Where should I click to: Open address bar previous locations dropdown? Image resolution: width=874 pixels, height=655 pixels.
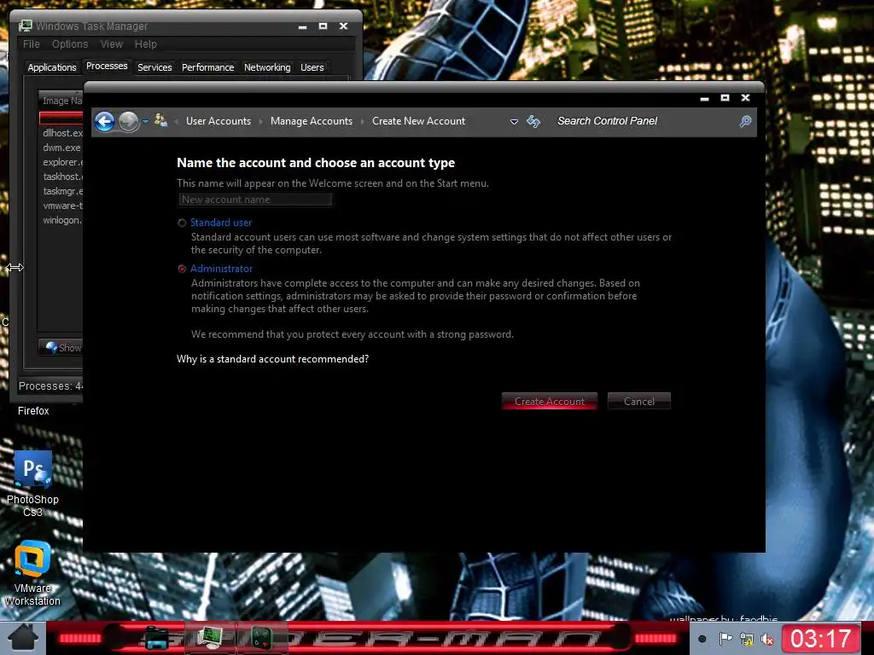pos(514,121)
